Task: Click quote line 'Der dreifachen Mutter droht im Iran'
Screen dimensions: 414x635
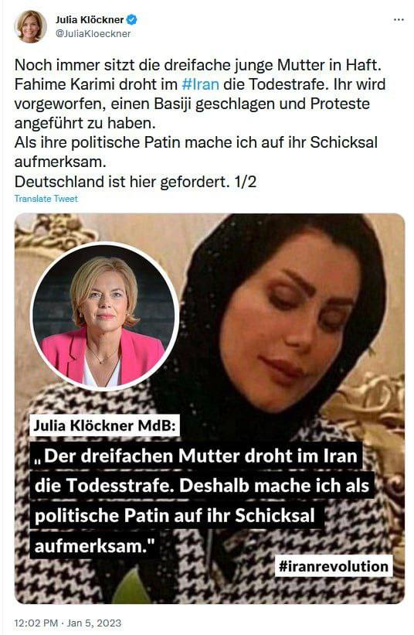Action: coord(196,456)
